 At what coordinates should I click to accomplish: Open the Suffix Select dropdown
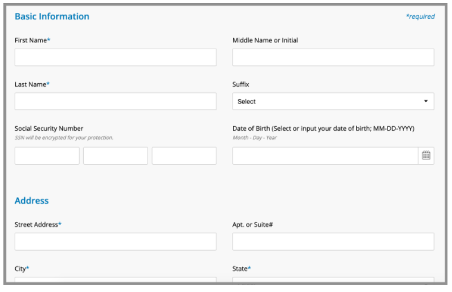pyautogui.click(x=333, y=101)
